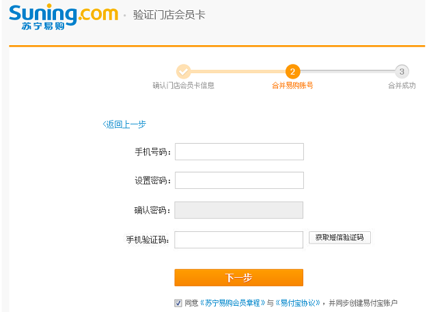The height and width of the screenshot is (312, 444).
Task: Click the orange 下一步 button
Action: (x=238, y=277)
